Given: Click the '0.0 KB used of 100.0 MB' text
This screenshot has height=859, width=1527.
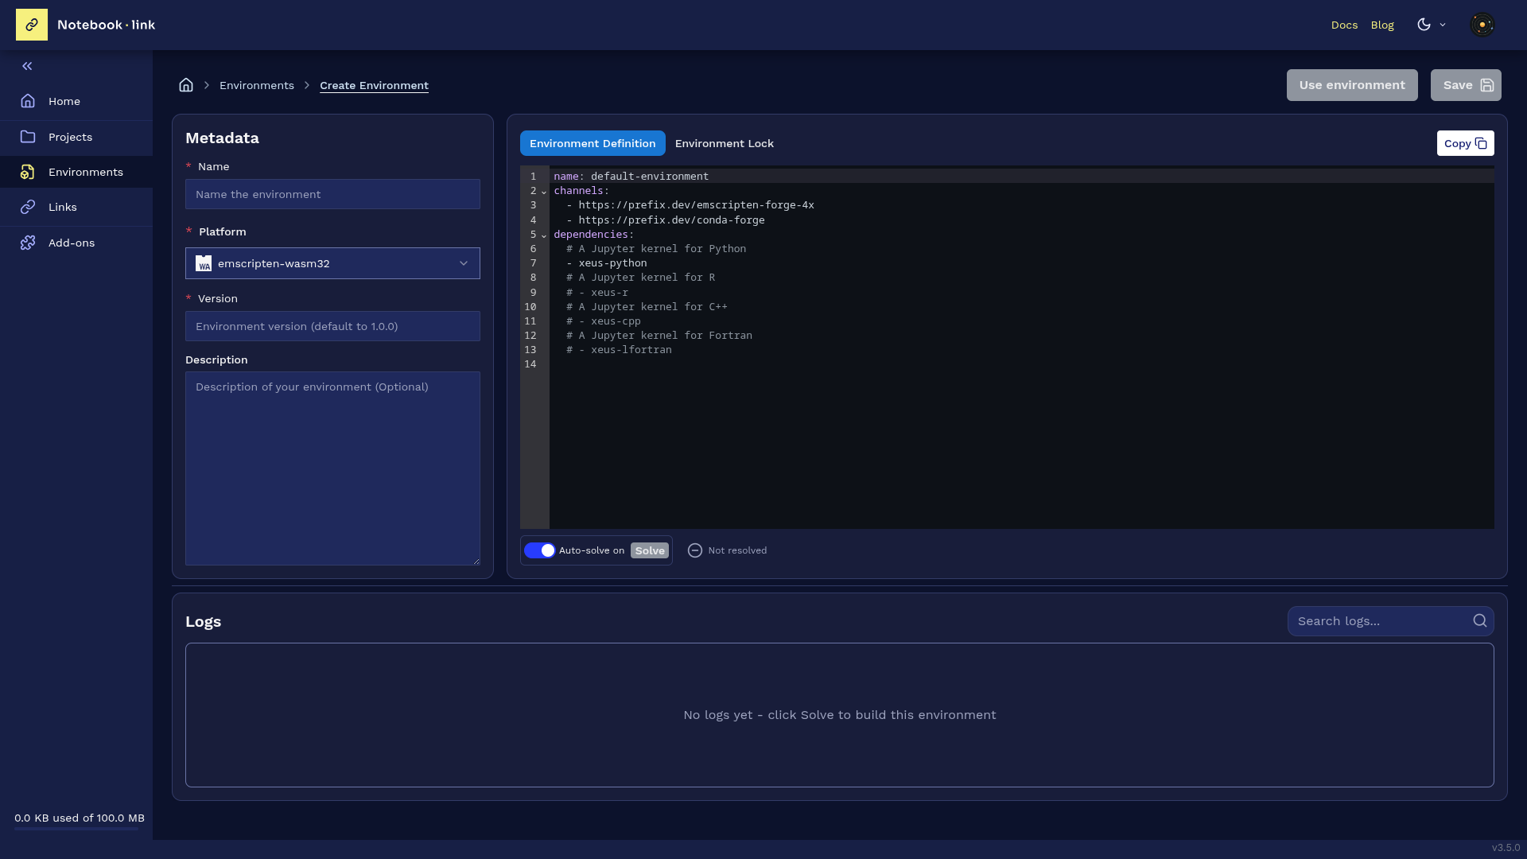Looking at the screenshot, I should click(80, 818).
